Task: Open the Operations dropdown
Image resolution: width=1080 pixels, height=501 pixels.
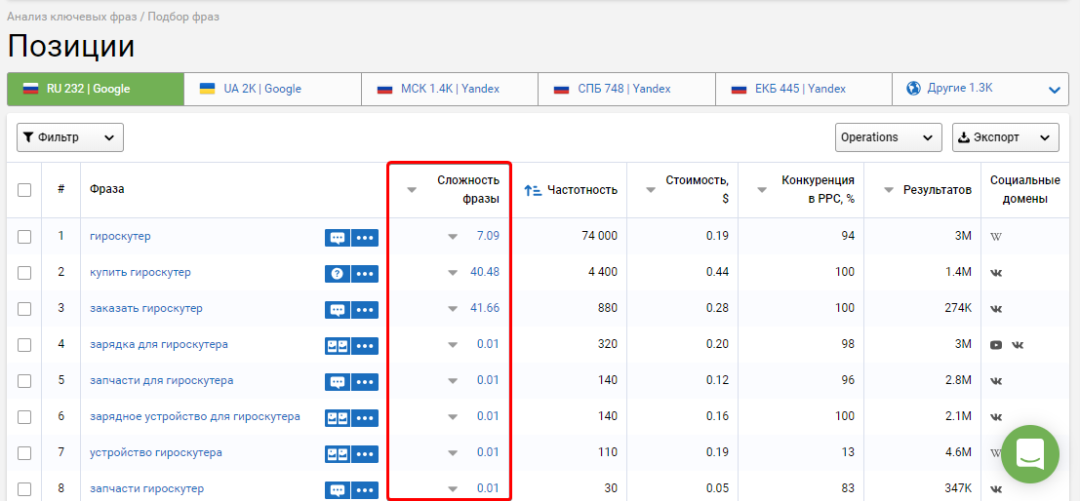Action: [x=888, y=137]
